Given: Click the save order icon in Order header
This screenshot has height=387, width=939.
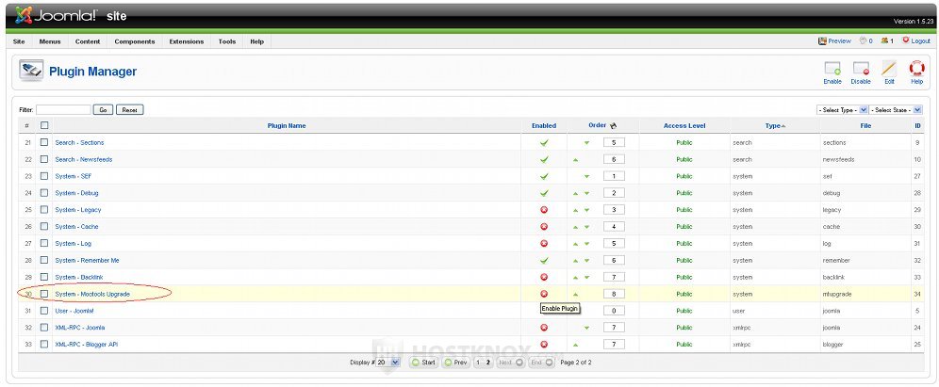Looking at the screenshot, I should coord(613,125).
